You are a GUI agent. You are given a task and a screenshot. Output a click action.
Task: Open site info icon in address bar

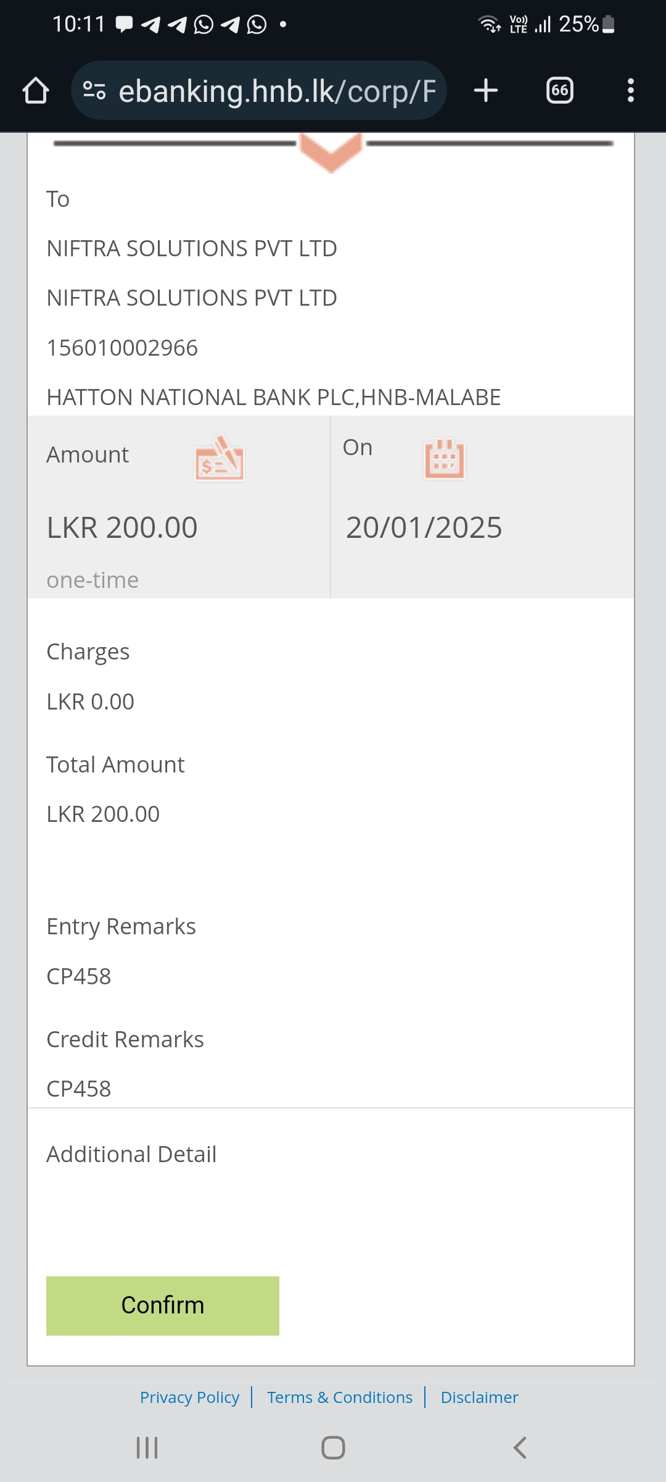click(x=94, y=90)
